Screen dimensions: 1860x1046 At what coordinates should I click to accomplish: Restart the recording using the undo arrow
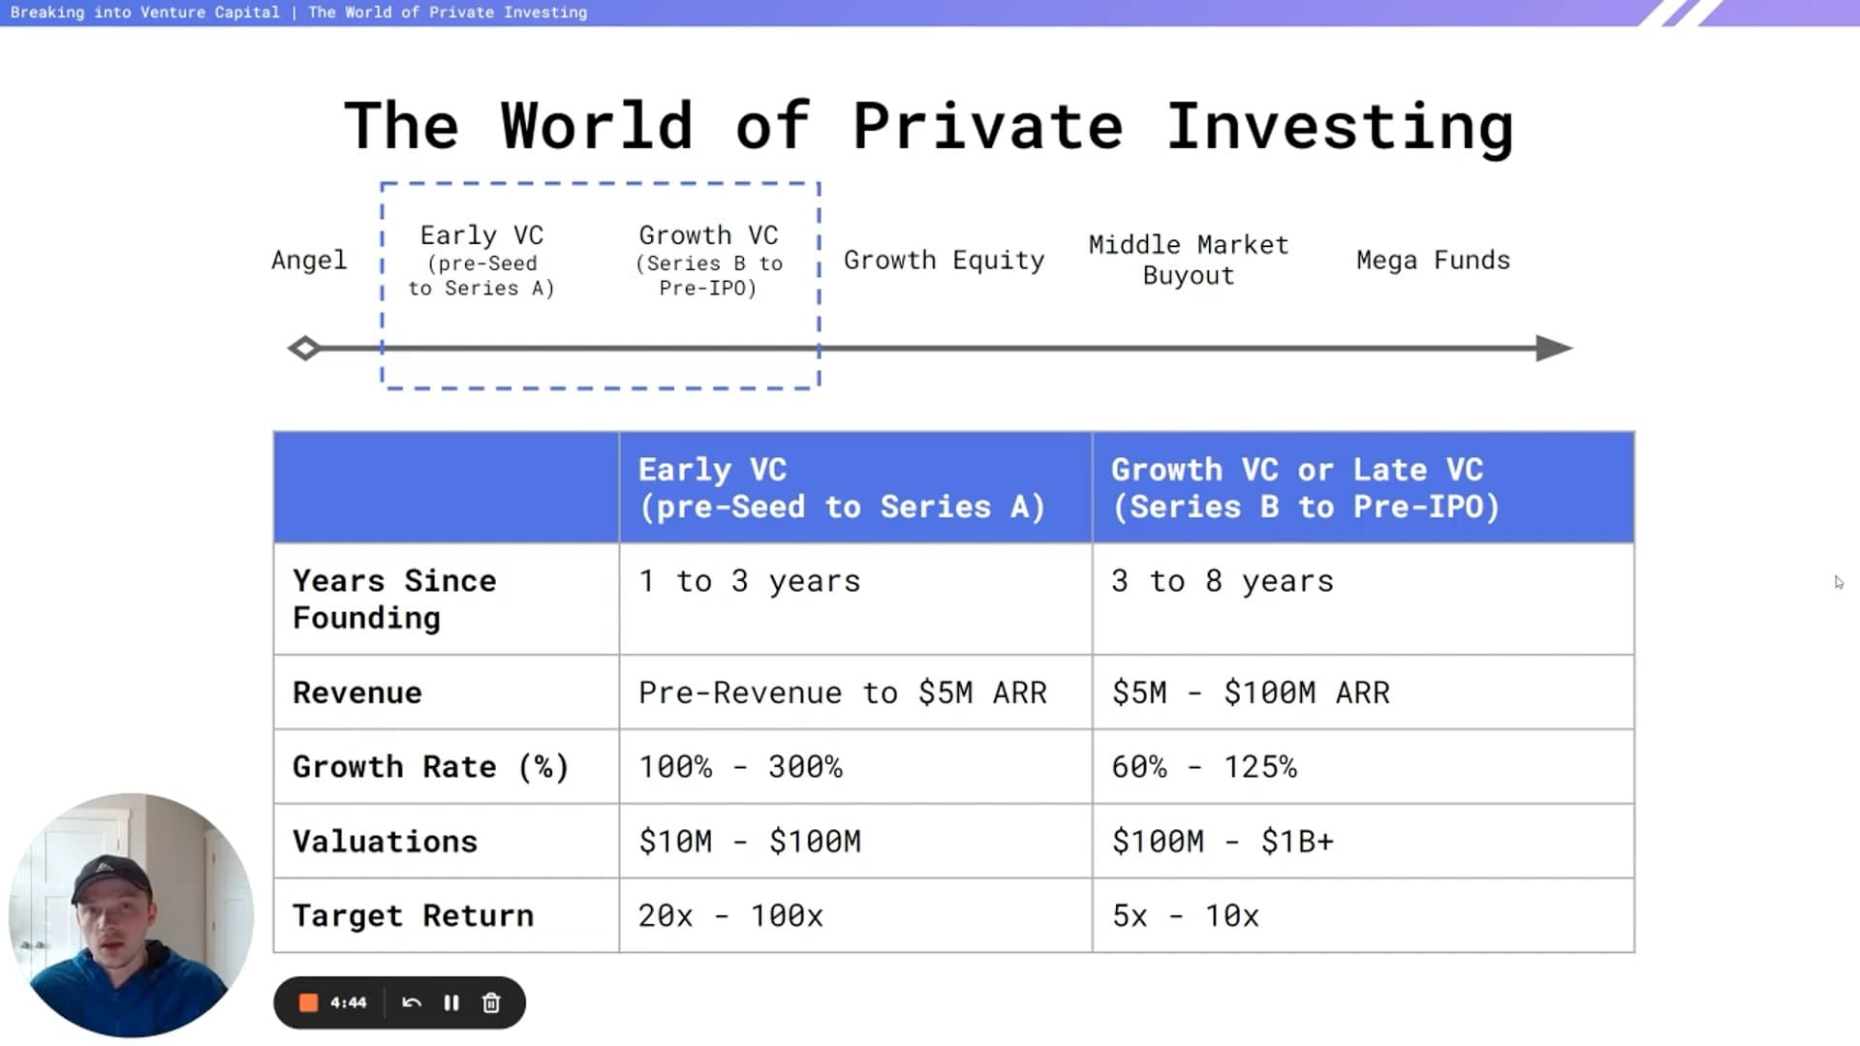pyautogui.click(x=412, y=1003)
